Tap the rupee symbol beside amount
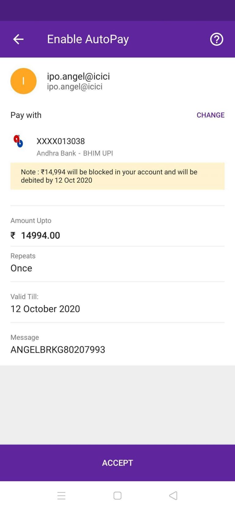This screenshot has width=235, height=510. (13, 235)
